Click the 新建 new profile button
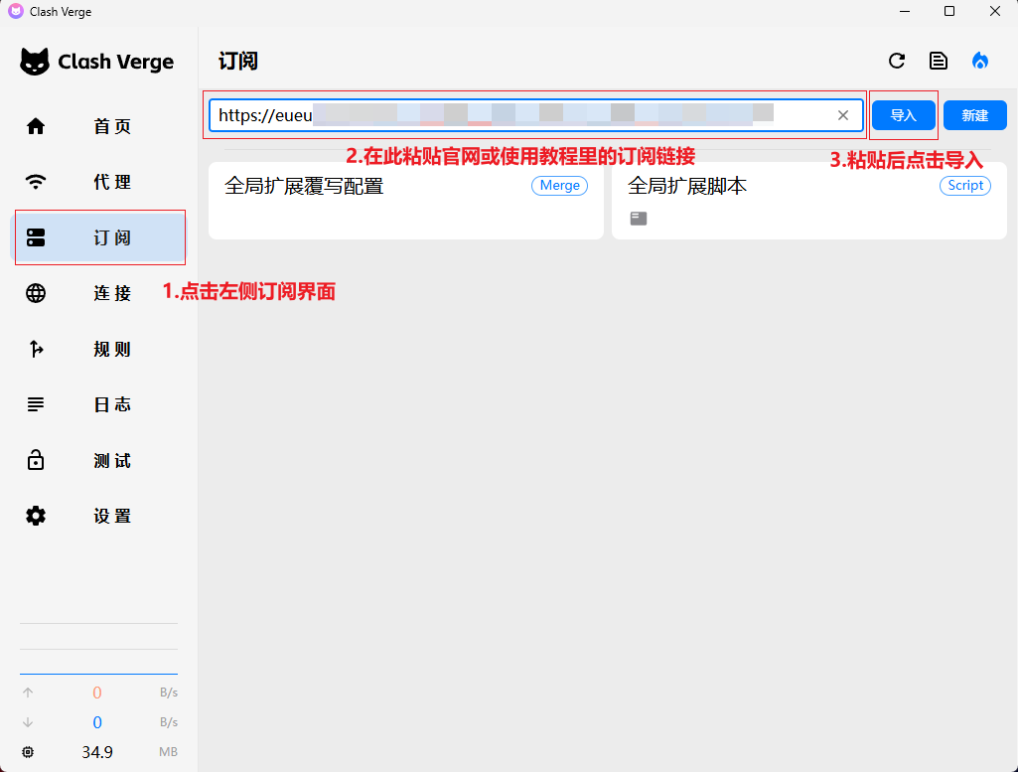This screenshot has height=772, width=1018. point(974,115)
